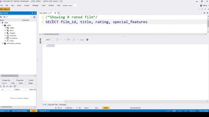The image size is (209, 117).
Task: Switch to the Foreign Key tab
Action: [x=6, y=80]
